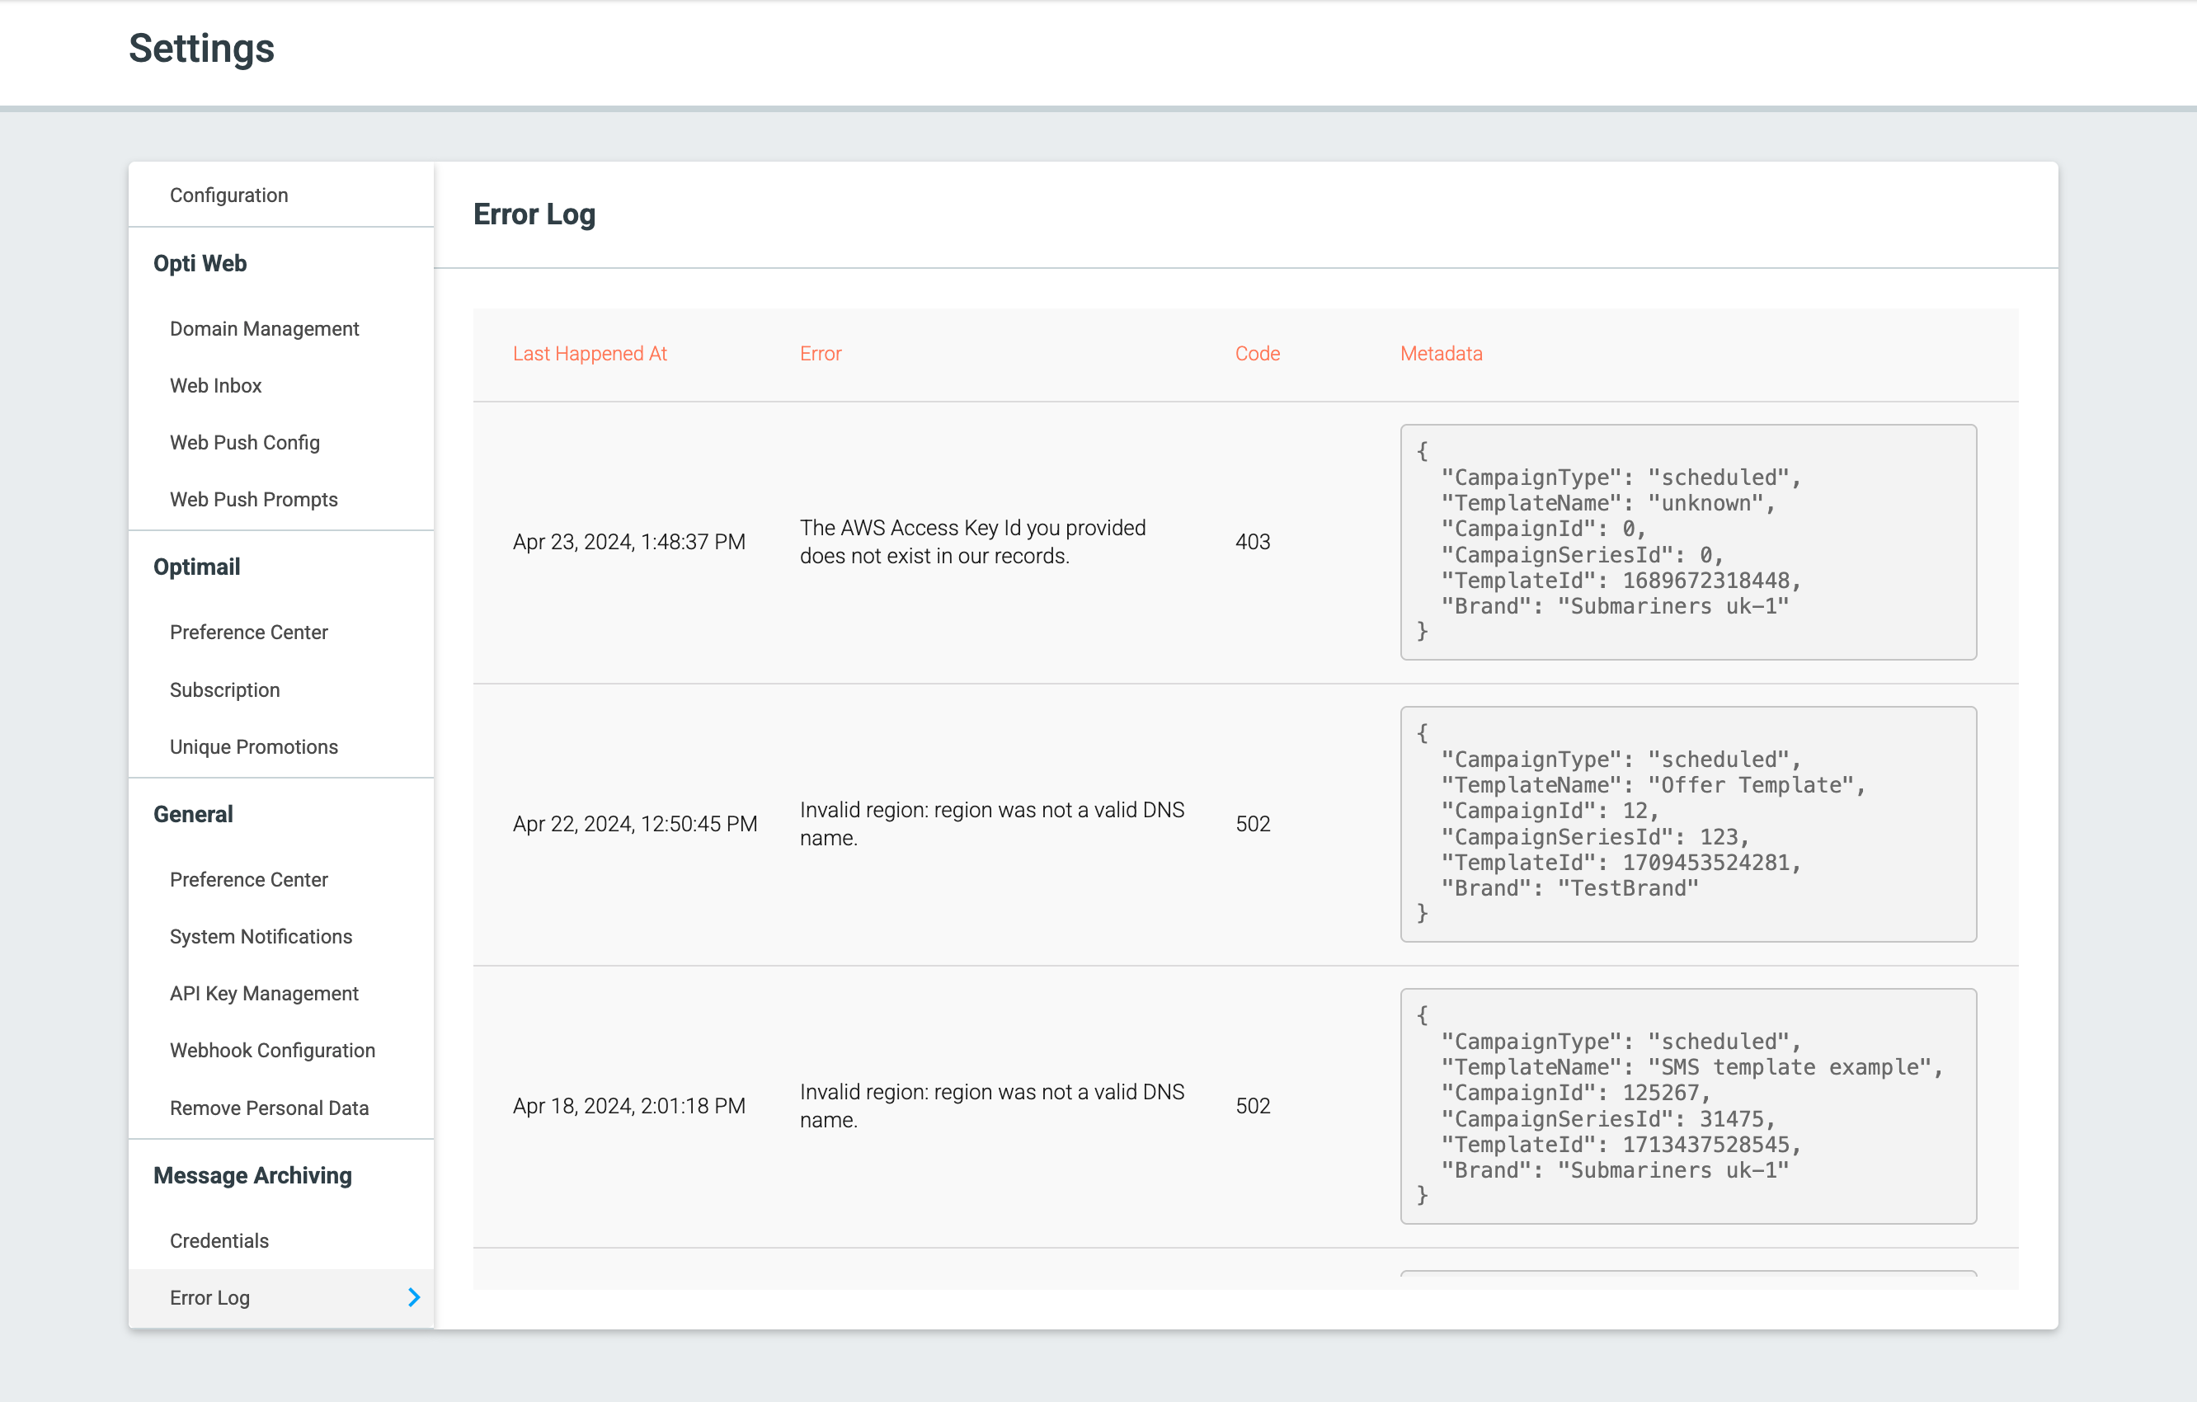This screenshot has width=2197, height=1402.
Task: Select the Error Log sidebar item
Action: pyautogui.click(x=209, y=1297)
